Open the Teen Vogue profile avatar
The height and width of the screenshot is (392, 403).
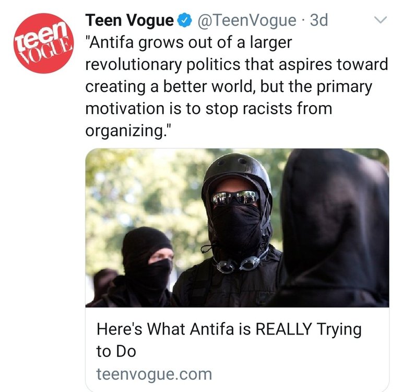pyautogui.click(x=43, y=43)
